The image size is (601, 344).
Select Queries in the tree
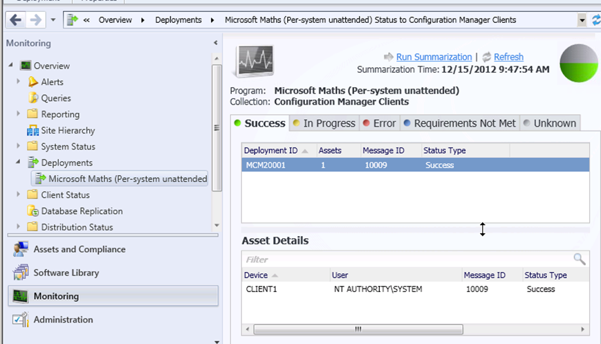tap(56, 98)
